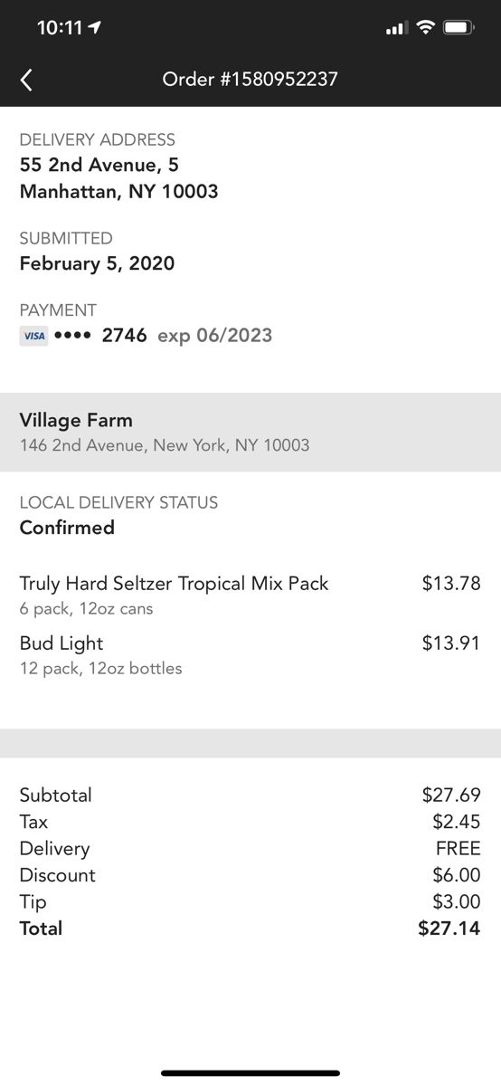Tap the Visa card logo icon
501x1086 pixels.
33,336
